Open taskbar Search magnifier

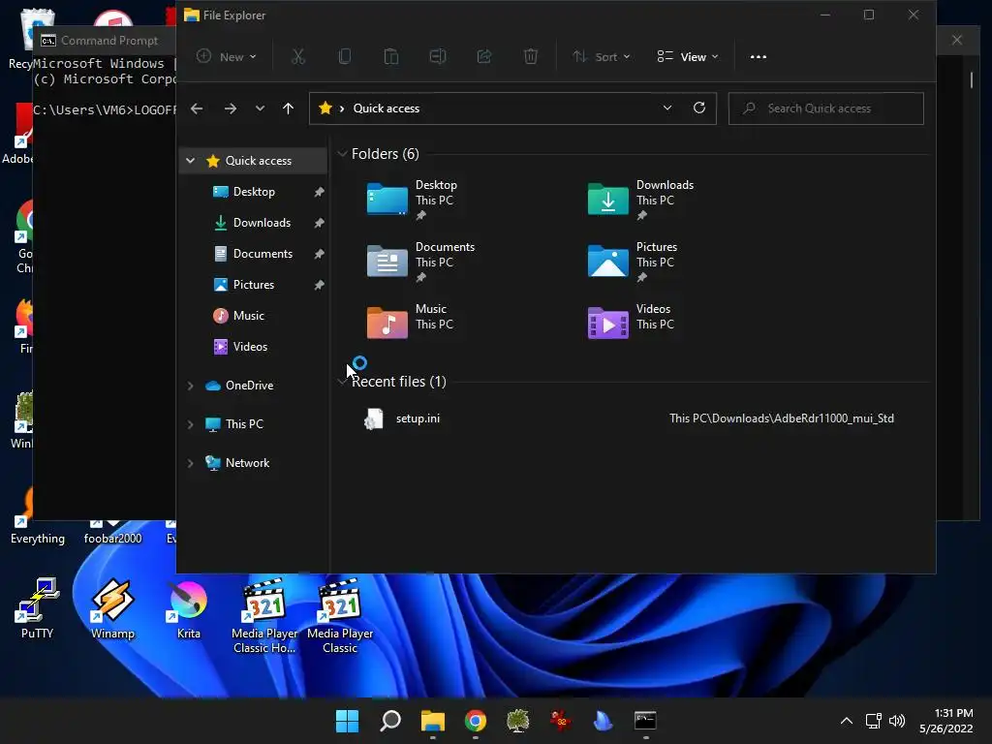[389, 721]
